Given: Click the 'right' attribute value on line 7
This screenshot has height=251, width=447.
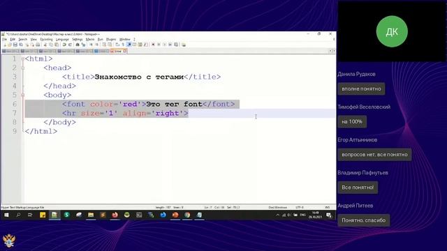Looking at the screenshot, I should (168, 113).
